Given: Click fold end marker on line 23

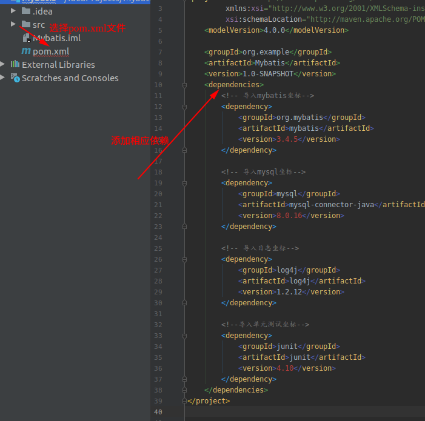Looking at the screenshot, I should click(184, 227).
